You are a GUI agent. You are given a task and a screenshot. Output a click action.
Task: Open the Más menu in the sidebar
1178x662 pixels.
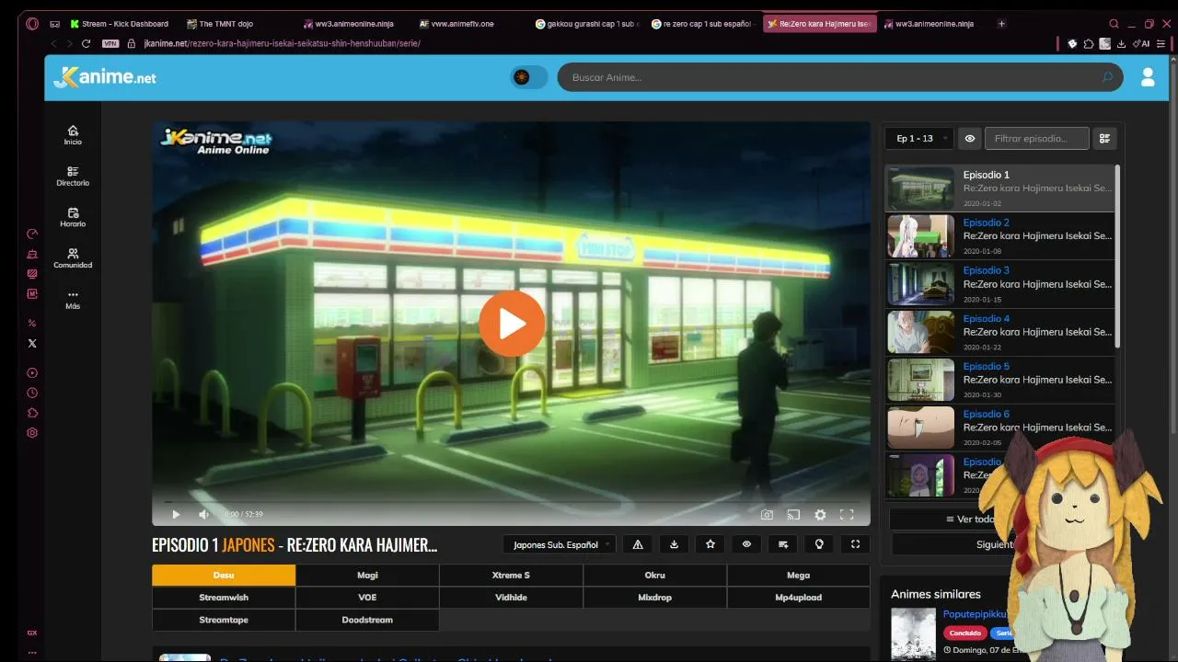pos(73,300)
